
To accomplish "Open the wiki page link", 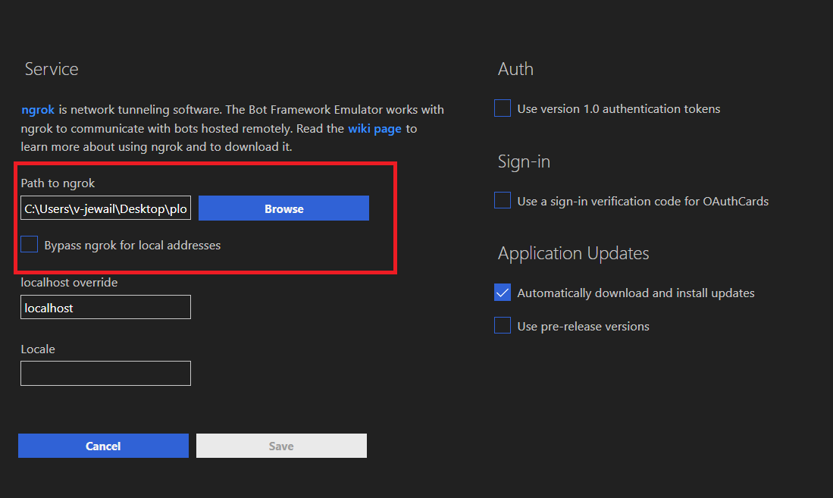I will tap(374, 129).
